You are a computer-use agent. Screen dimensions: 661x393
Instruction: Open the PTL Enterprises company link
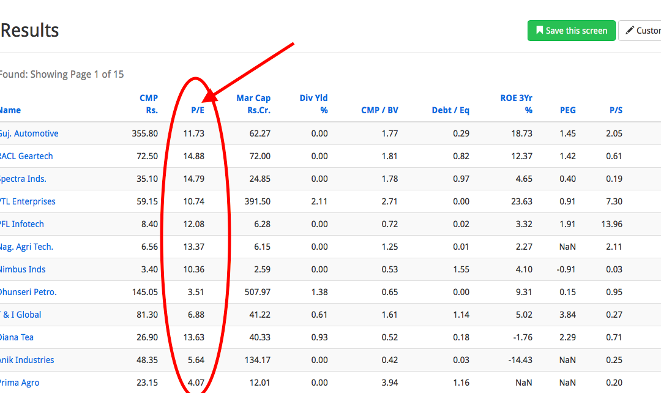click(28, 201)
